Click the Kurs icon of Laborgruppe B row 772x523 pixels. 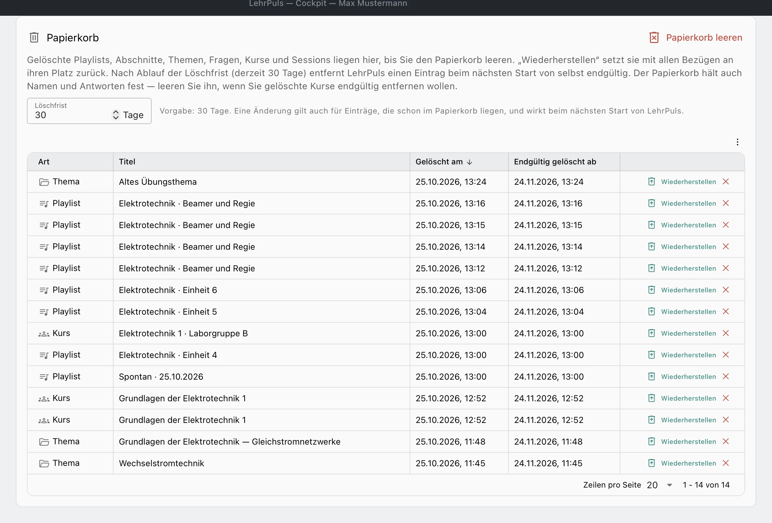pos(44,334)
